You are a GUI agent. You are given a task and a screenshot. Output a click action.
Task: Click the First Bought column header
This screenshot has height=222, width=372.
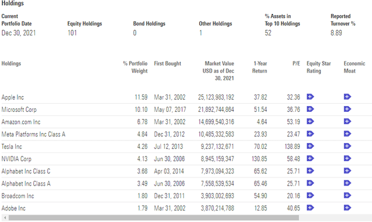[167, 63]
